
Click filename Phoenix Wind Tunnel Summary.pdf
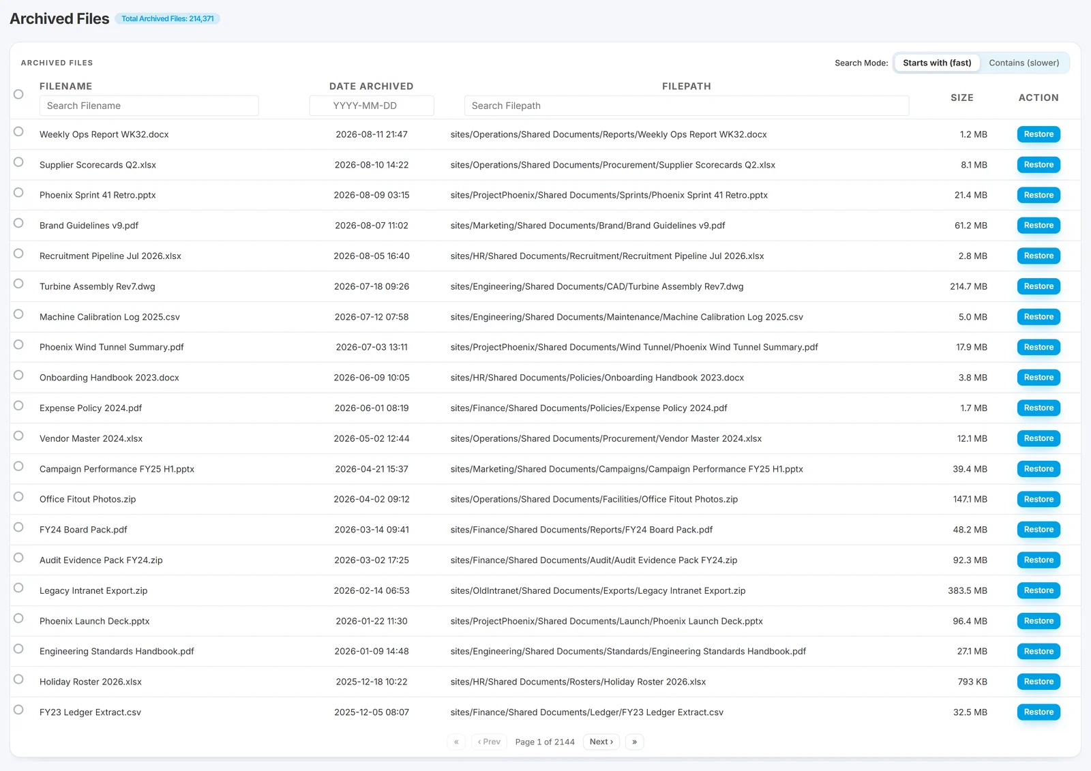coord(112,347)
